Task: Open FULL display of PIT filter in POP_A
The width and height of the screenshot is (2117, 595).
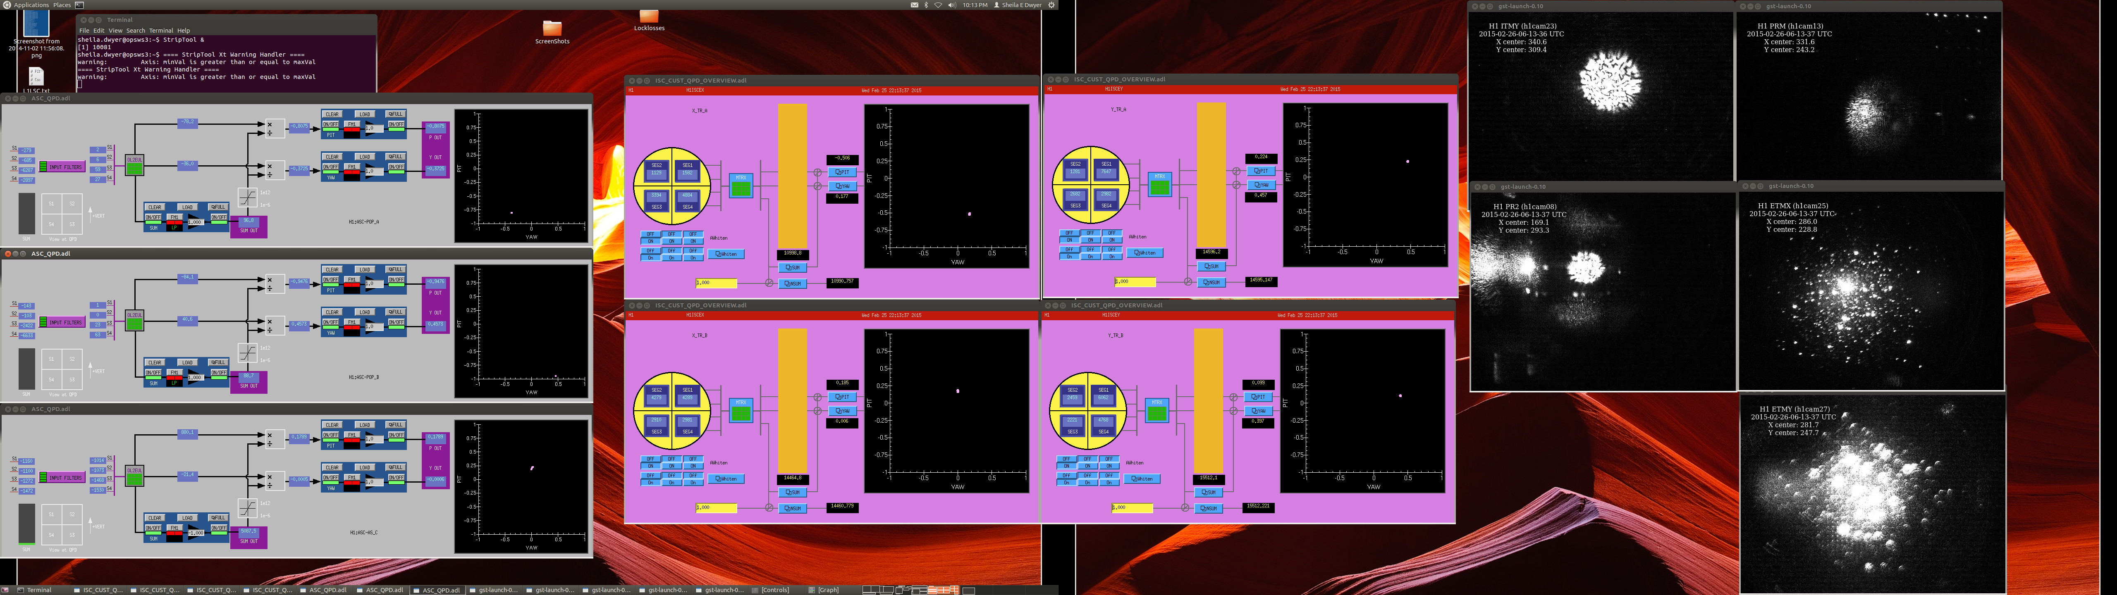Action: [x=396, y=114]
